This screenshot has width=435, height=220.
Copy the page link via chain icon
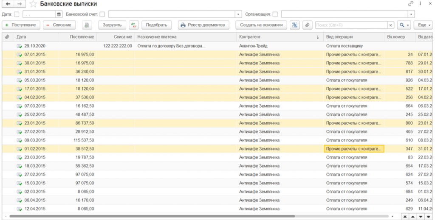point(411,4)
